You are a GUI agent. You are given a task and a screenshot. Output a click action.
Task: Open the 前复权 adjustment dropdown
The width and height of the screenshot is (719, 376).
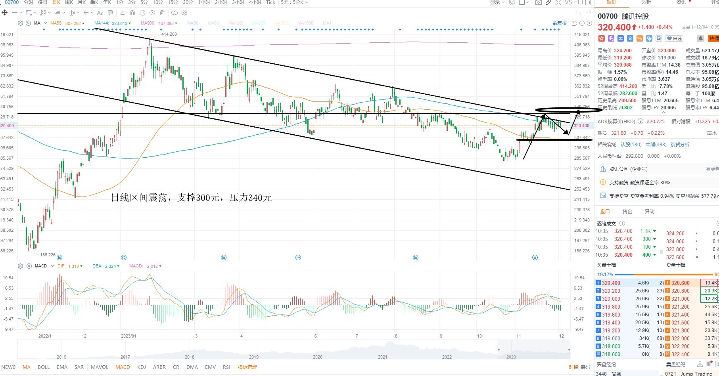pyautogui.click(x=560, y=23)
